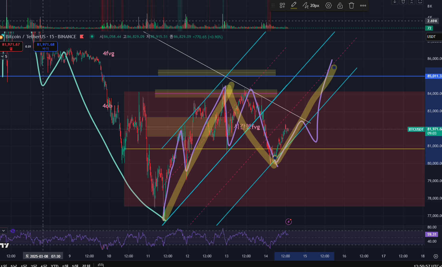The width and height of the screenshot is (442, 267).
Task: Click the Sell 81,971.67 button
Action: (x=11, y=46)
